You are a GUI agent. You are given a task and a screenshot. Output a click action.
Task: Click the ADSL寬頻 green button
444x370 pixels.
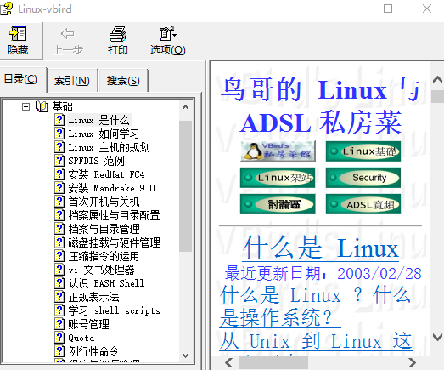(x=363, y=204)
